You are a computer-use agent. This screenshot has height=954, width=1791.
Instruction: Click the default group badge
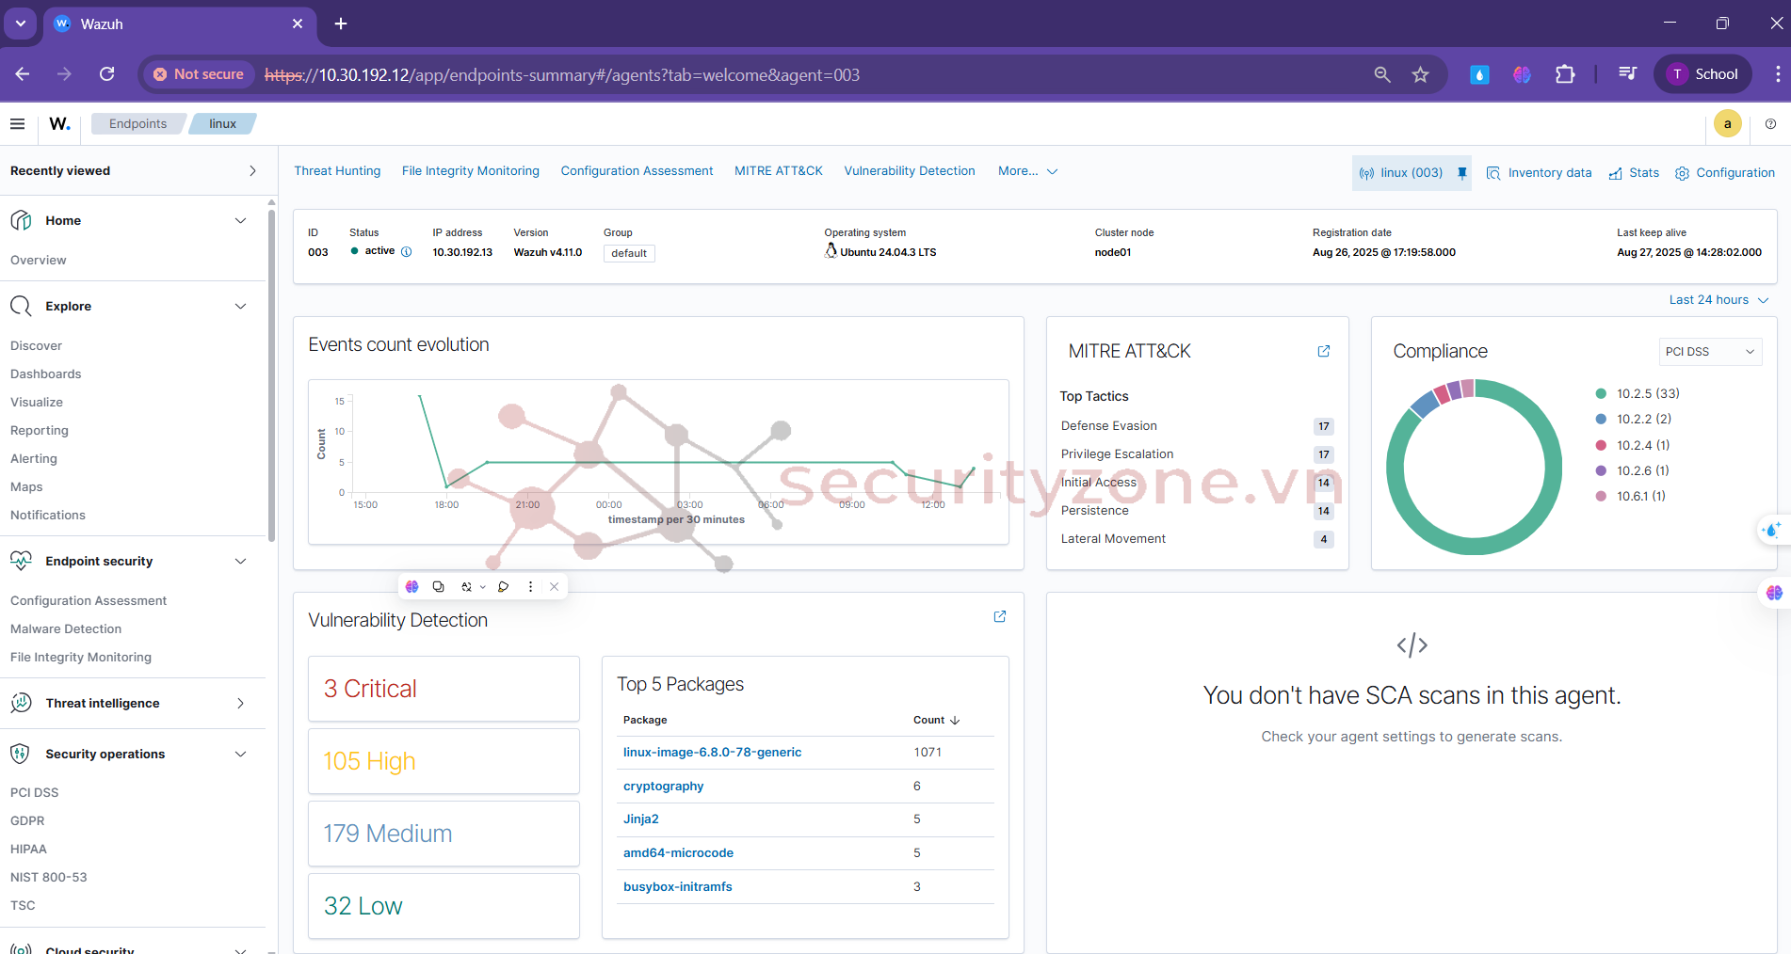[629, 253]
